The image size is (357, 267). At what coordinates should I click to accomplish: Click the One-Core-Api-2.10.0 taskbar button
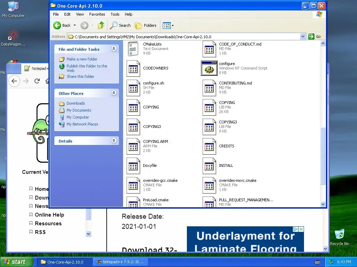pyautogui.click(x=64, y=262)
